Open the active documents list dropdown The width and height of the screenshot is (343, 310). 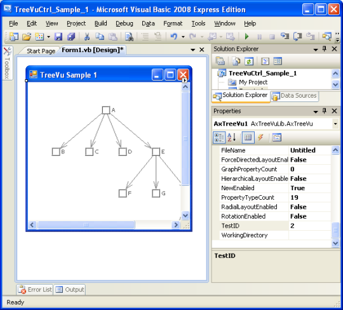[x=192, y=50]
